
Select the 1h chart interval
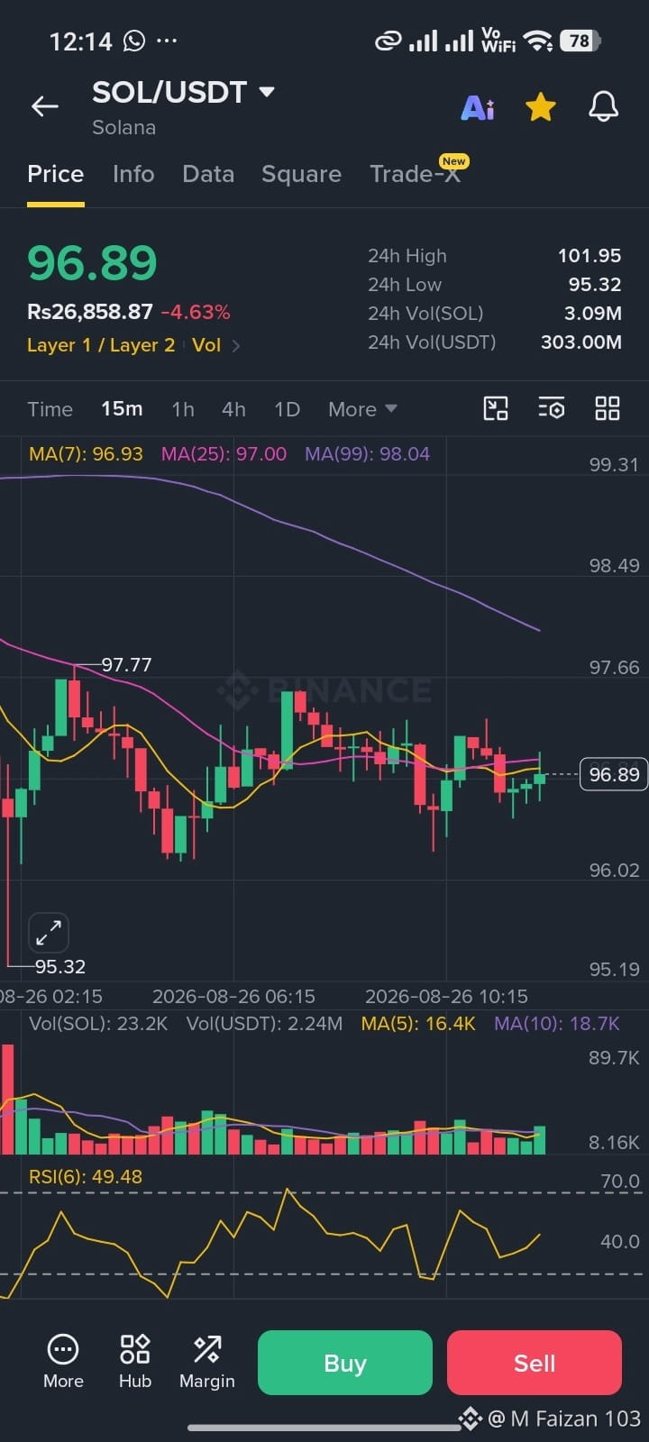point(183,409)
